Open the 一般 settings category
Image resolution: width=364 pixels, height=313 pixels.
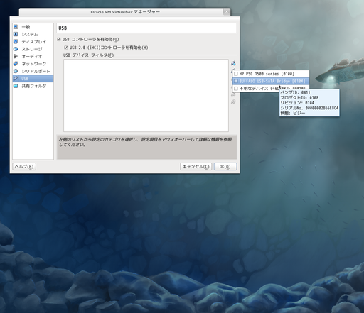pos(33,27)
